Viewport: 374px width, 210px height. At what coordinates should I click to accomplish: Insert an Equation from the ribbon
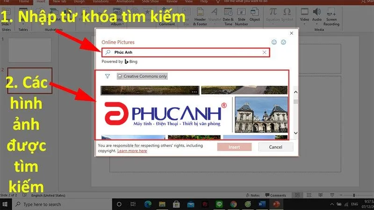pos(273,15)
